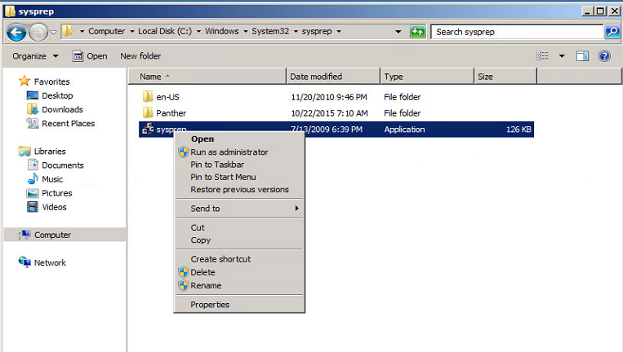This screenshot has width=623, height=352.
Task: Click the 126 KB size cell
Action: tap(518, 130)
